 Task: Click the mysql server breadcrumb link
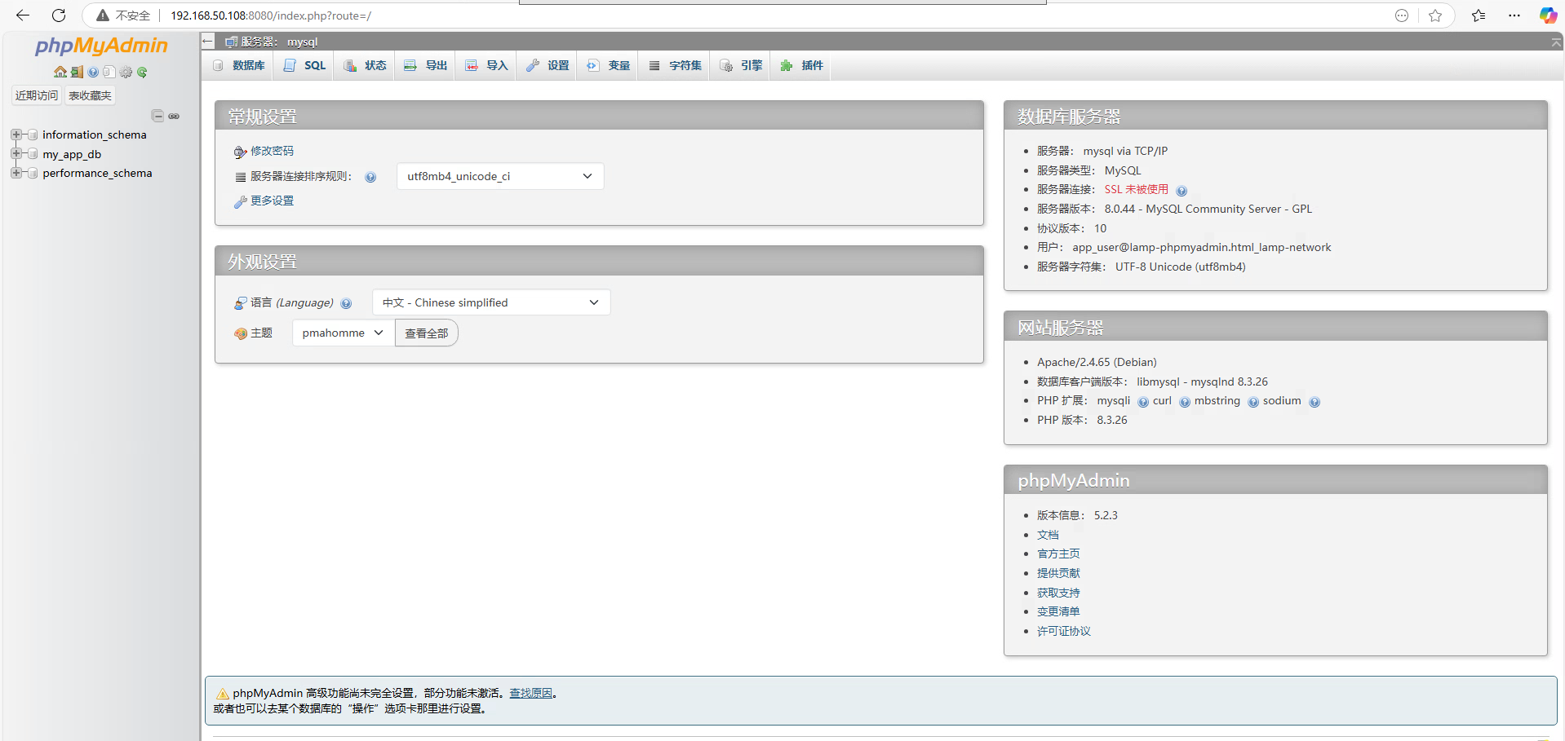pyautogui.click(x=279, y=42)
